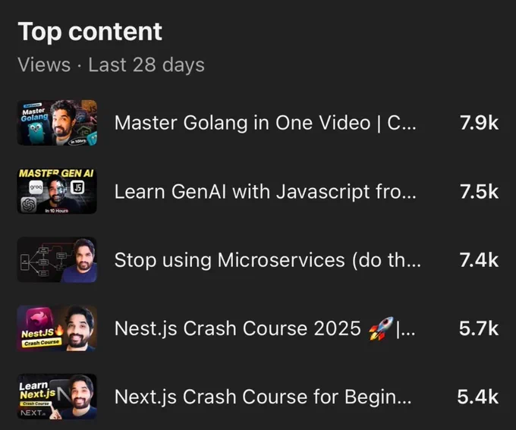The width and height of the screenshot is (516, 430).
Task: Select 'Master Golang in One Video' title
Action: (x=266, y=123)
